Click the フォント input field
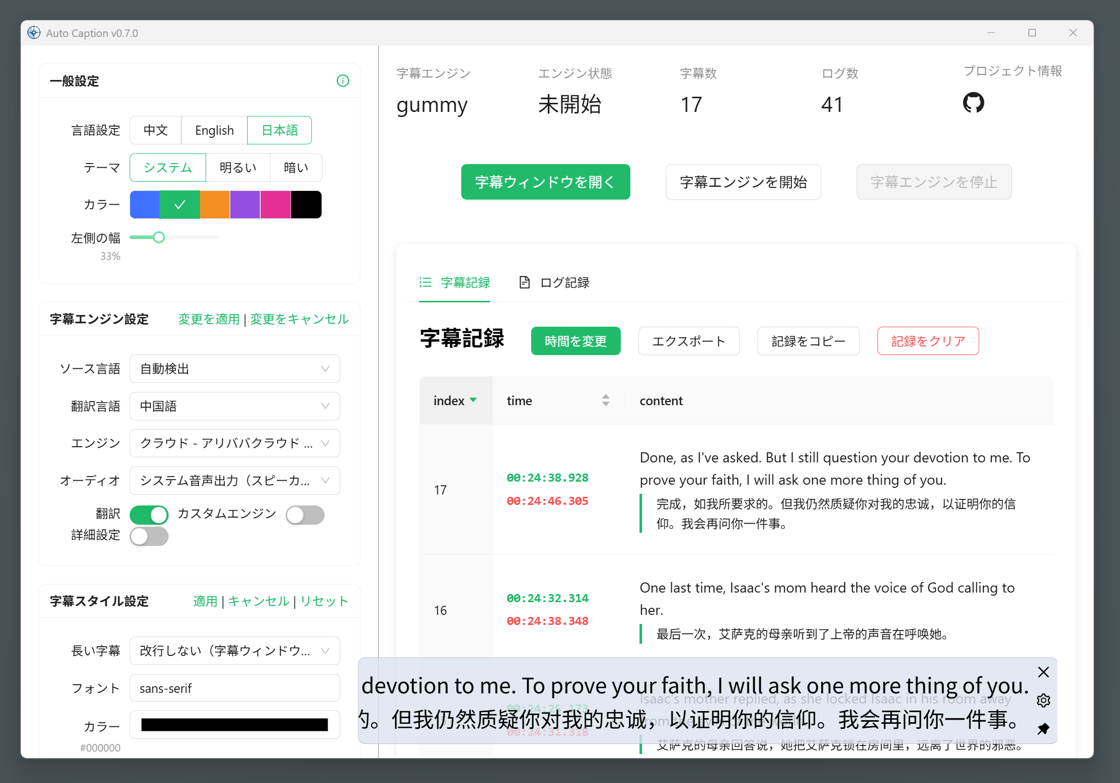The width and height of the screenshot is (1120, 783). 234,688
